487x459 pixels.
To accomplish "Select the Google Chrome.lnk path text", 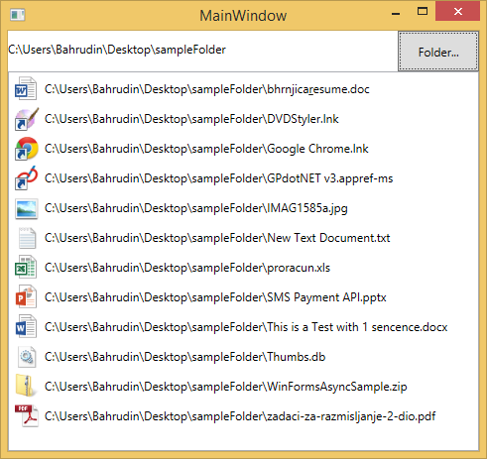I will (x=206, y=149).
